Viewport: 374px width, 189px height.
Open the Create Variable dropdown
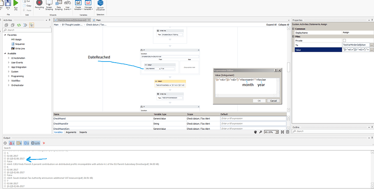(78, 5)
